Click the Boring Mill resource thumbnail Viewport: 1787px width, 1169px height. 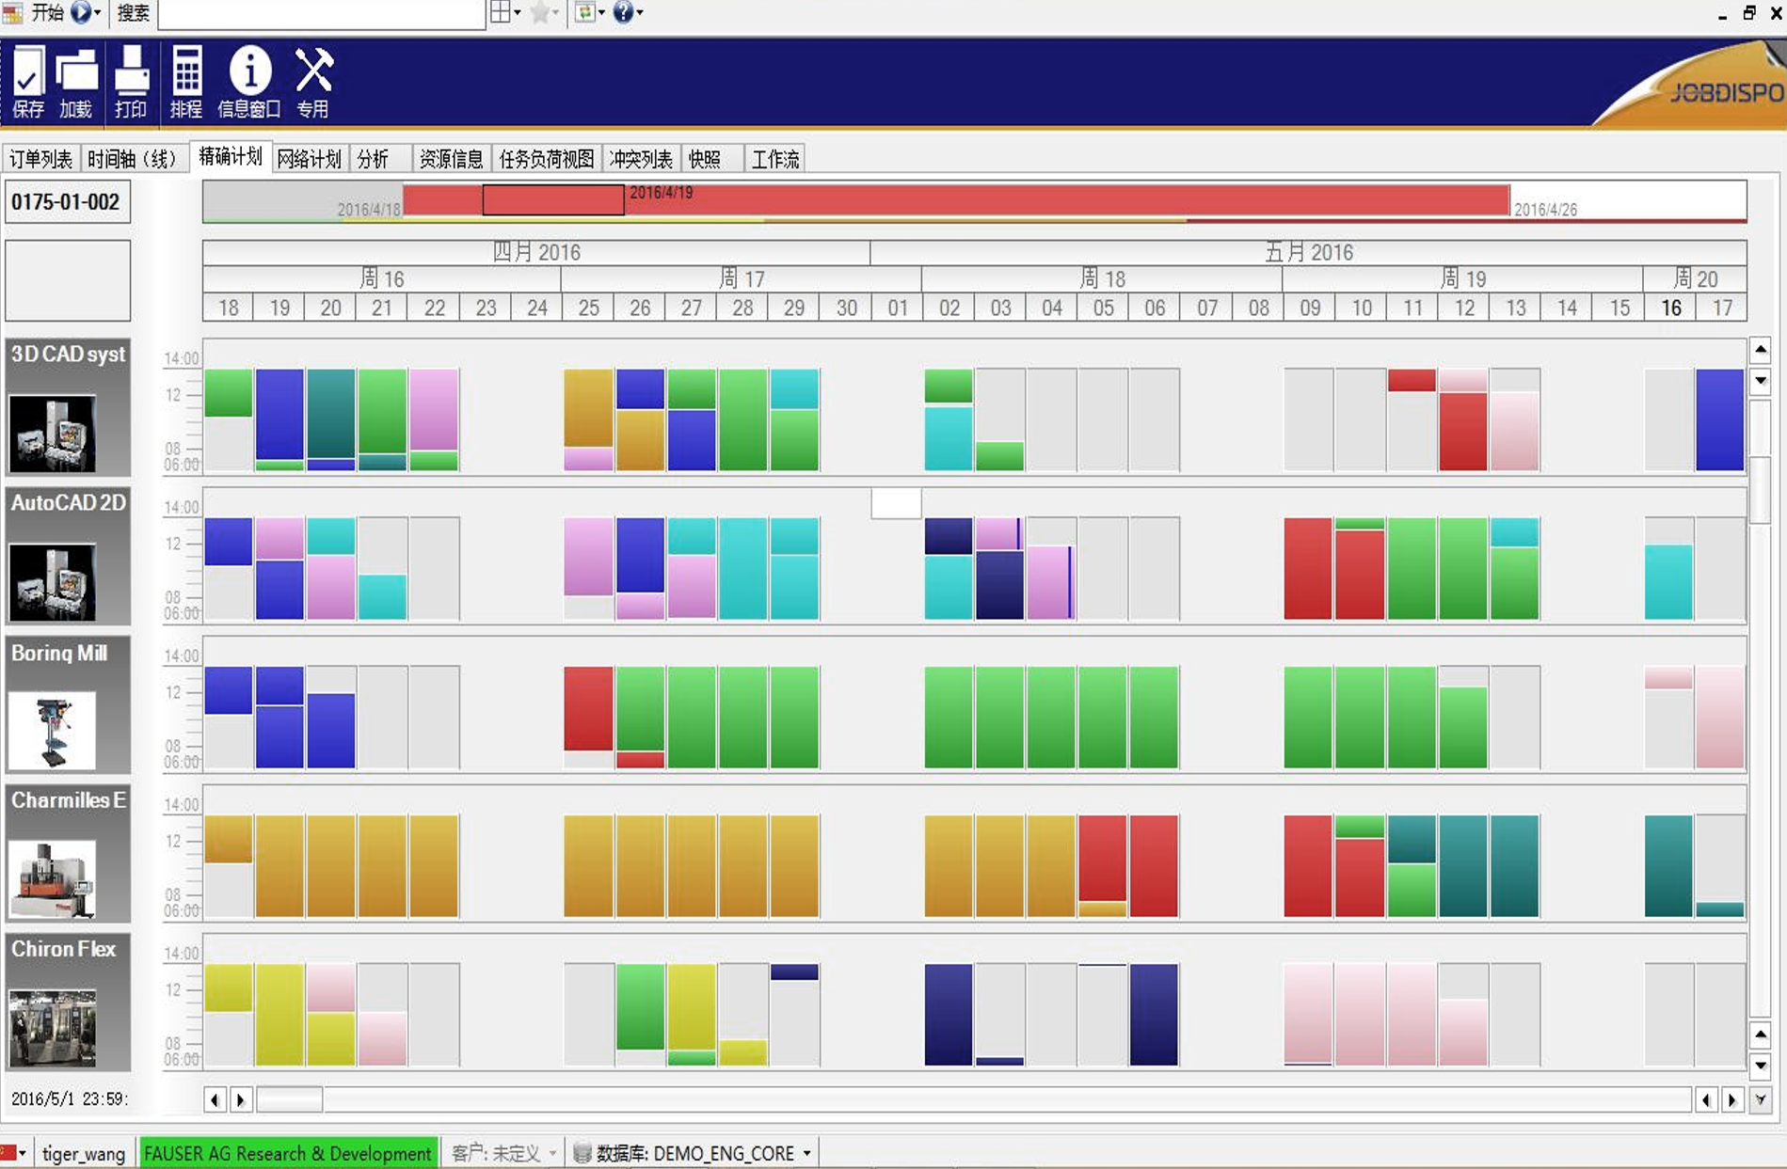(52, 731)
